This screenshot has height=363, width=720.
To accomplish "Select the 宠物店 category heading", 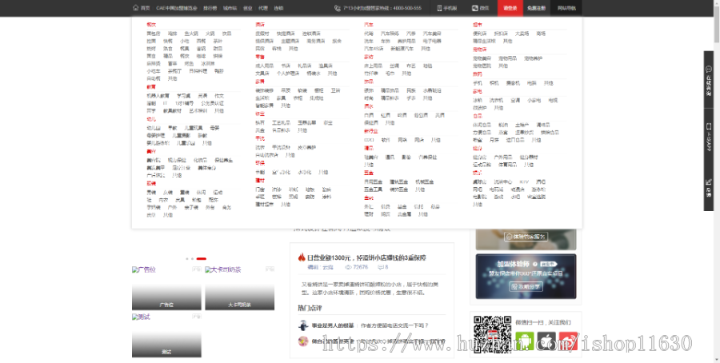I will (x=480, y=50).
